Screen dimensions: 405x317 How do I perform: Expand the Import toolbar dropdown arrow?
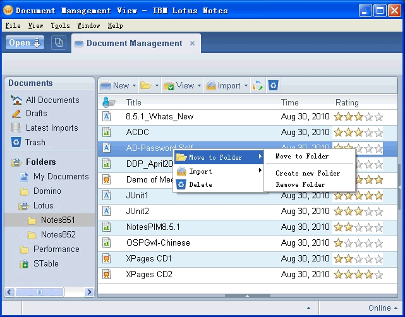246,85
